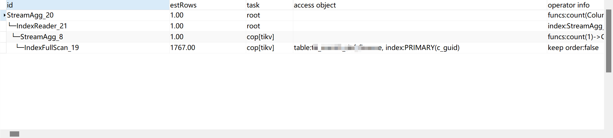
Task: Click the estRows cell for StreamAgg_20
Action: pos(177,15)
